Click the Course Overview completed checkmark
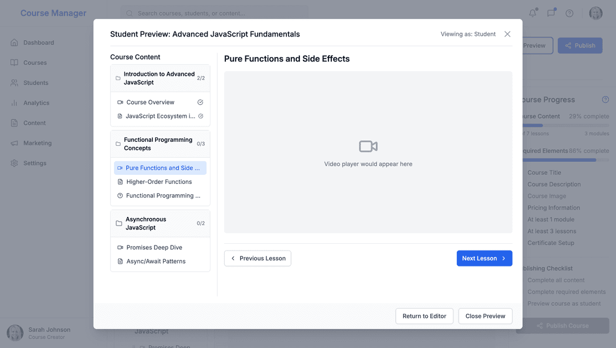 [200, 103]
